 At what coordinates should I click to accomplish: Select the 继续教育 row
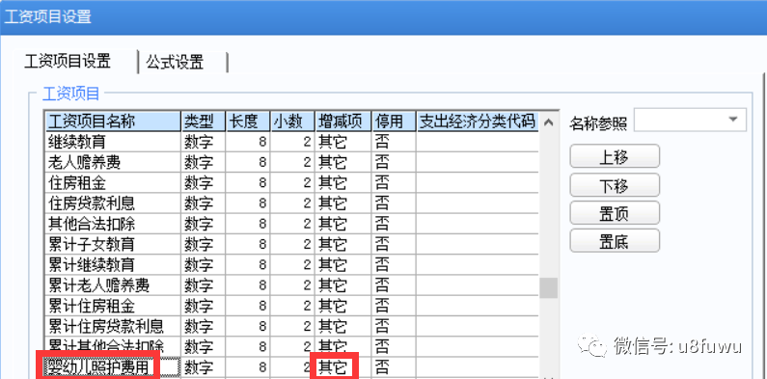tap(292, 142)
